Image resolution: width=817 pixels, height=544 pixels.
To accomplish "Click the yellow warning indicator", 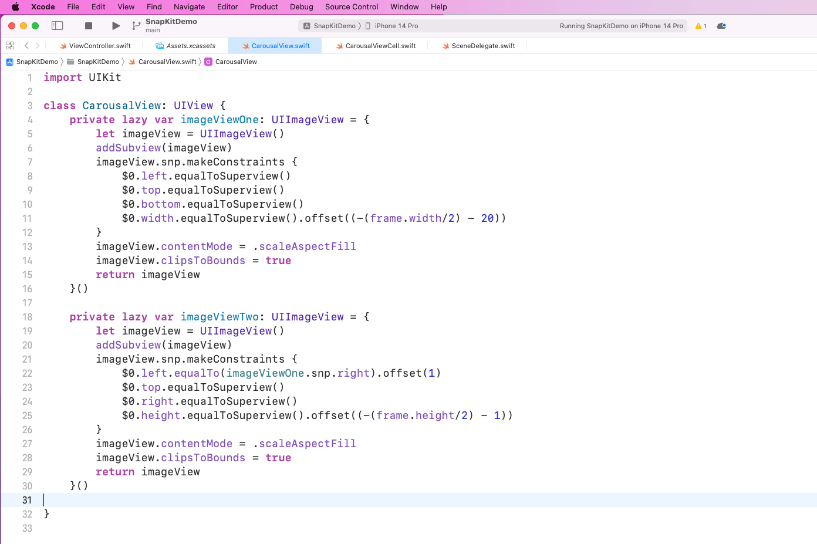I will pos(700,26).
